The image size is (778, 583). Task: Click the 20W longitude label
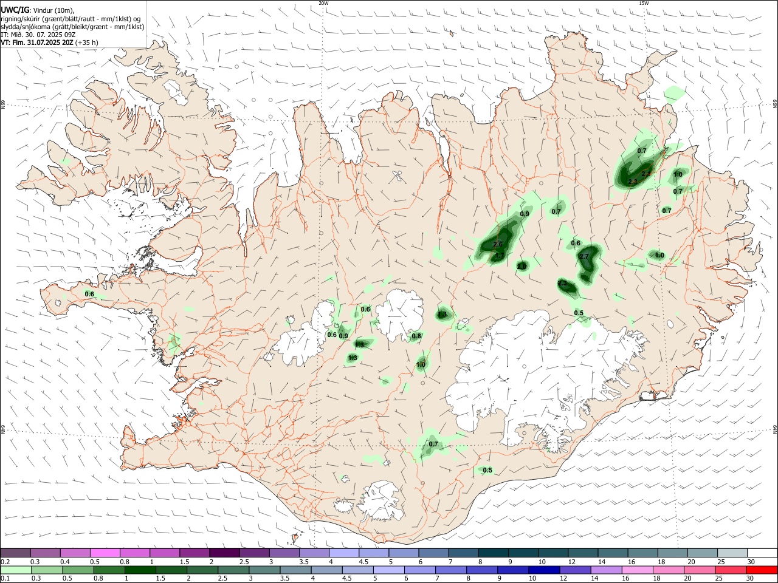(323, 3)
